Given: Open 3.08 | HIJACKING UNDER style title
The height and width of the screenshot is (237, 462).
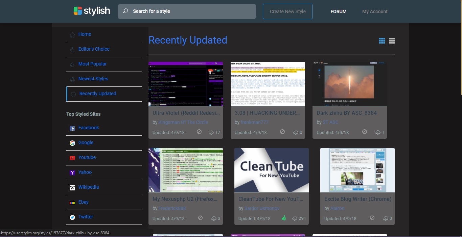Looking at the screenshot, I should pyautogui.click(x=267, y=113).
